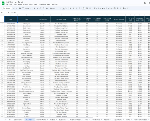This screenshot has width=150, height=121.
Task: Increase decimal places icon
Action: 44,8
